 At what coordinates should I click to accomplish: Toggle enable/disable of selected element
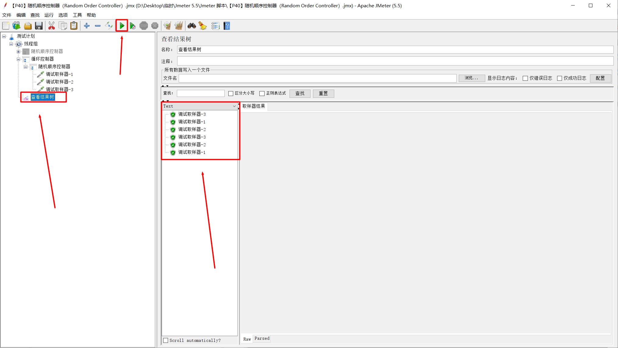[109, 26]
